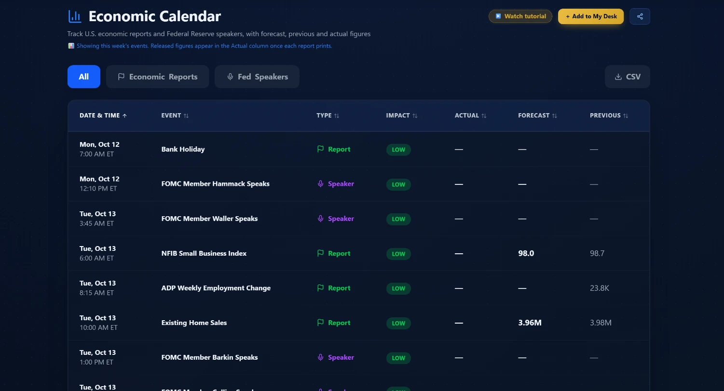Image resolution: width=724 pixels, height=391 pixels.
Task: Click the flag icon in NFIB Small Business row
Action: (x=320, y=253)
